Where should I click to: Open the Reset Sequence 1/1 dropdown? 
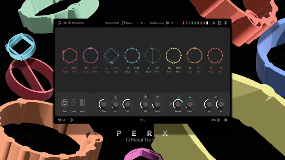177,23
